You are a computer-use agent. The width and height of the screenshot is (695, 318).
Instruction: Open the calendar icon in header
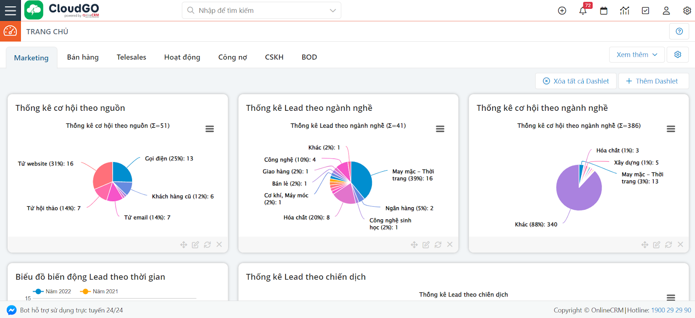coord(604,11)
